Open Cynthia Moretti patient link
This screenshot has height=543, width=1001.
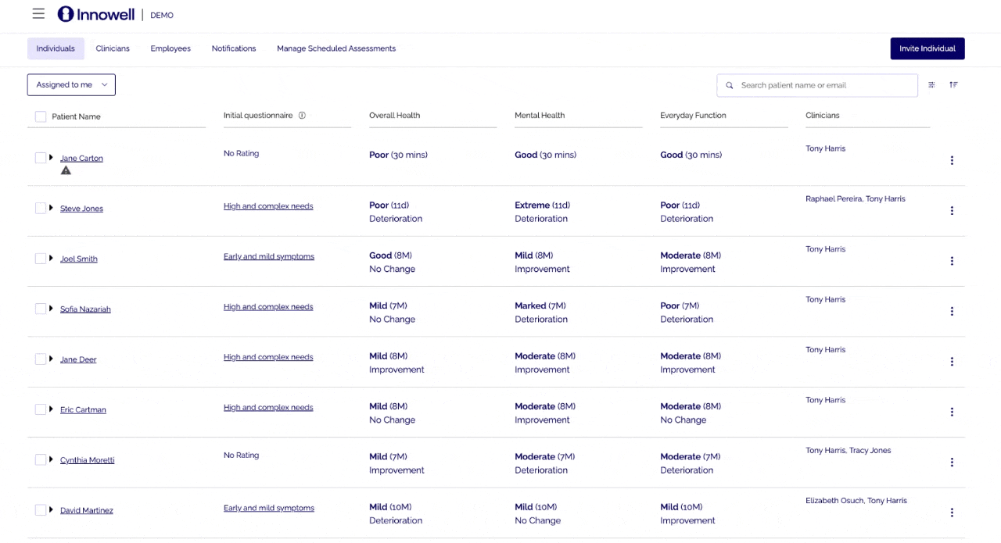coord(88,460)
